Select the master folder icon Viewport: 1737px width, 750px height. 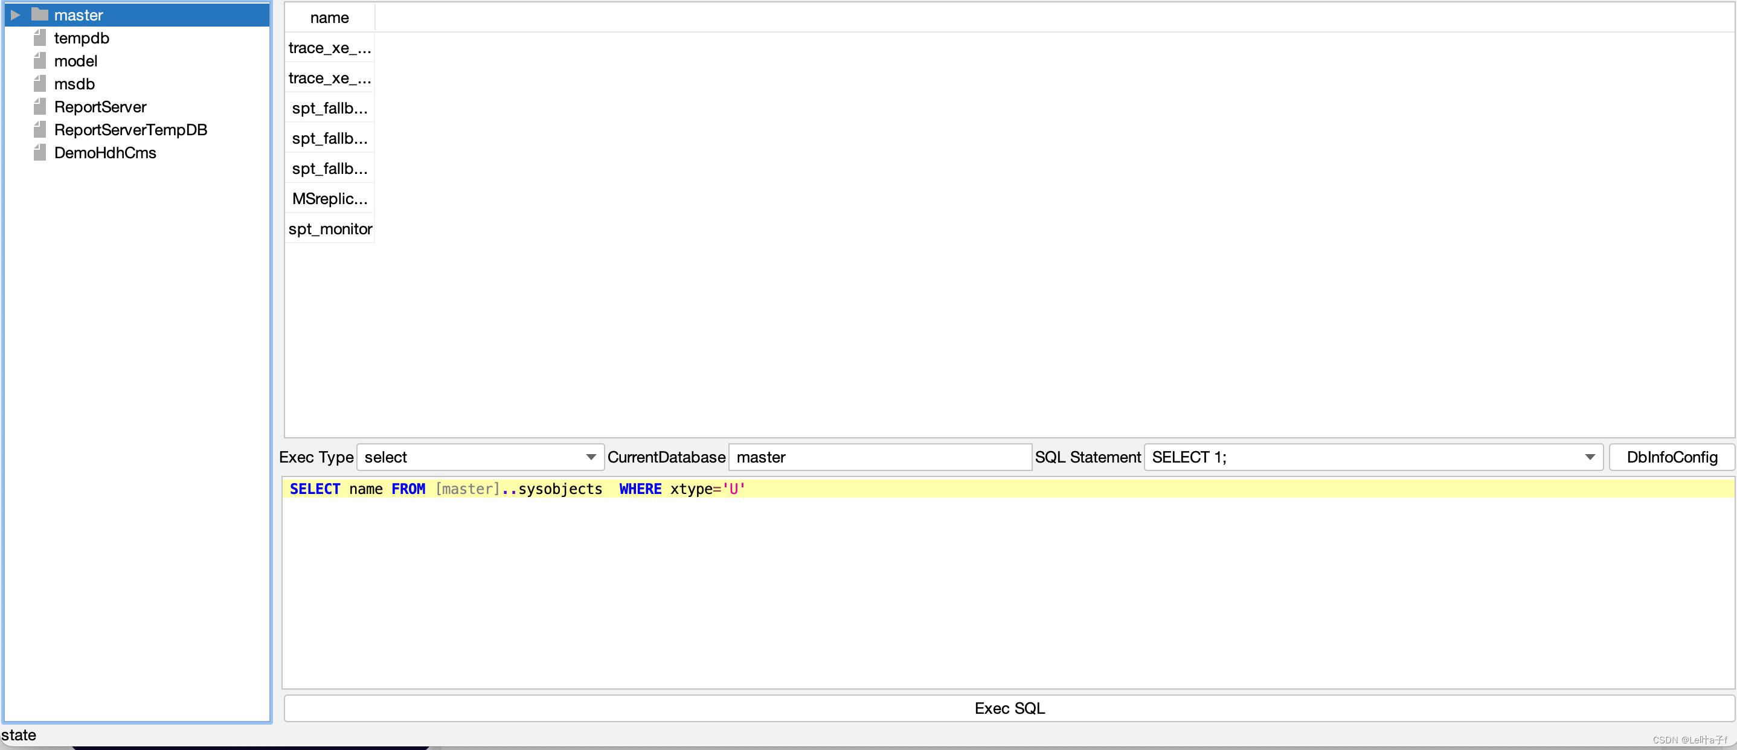(x=40, y=14)
